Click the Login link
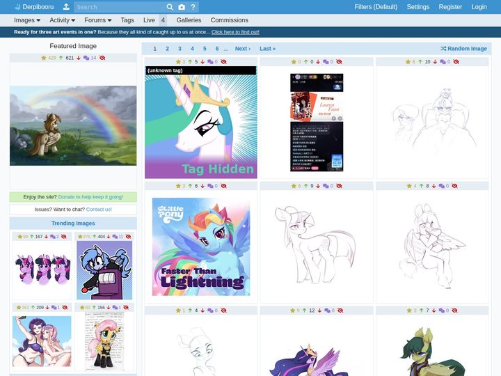This screenshot has width=501, height=376. [479, 7]
